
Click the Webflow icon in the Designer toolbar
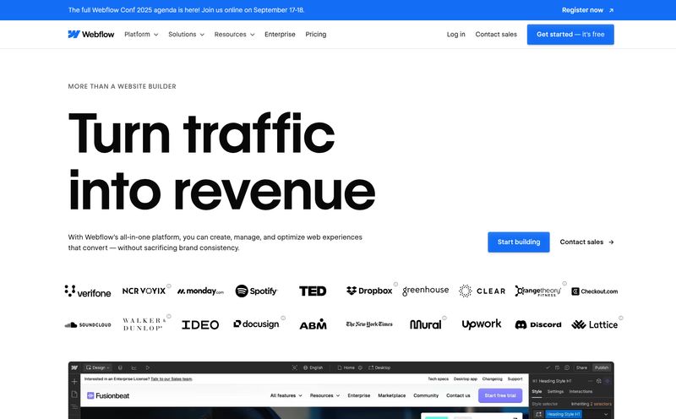coord(74,367)
